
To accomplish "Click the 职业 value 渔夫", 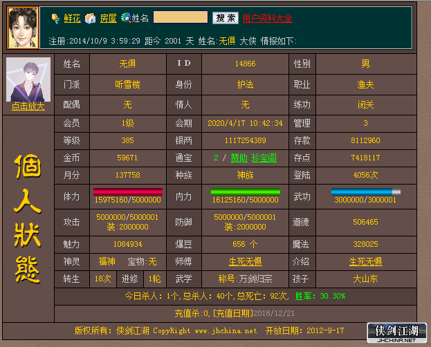I will click(x=365, y=84).
